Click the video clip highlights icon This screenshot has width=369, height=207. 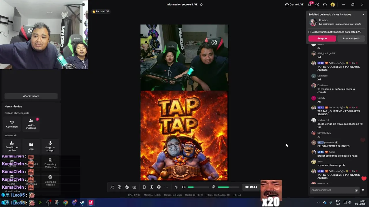click(x=134, y=187)
